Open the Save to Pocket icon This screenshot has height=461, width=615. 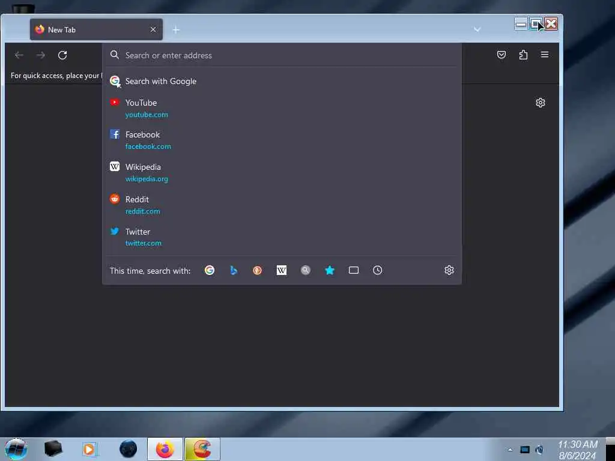(501, 55)
